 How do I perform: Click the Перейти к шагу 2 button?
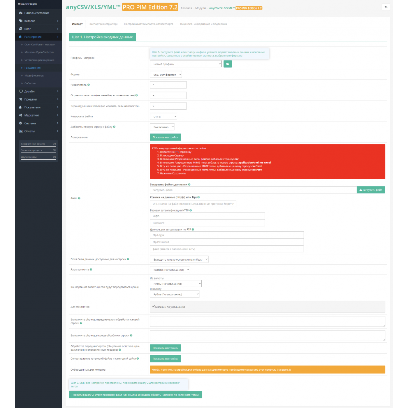pyautogui.click(x=135, y=395)
